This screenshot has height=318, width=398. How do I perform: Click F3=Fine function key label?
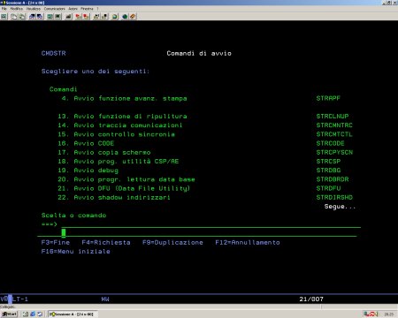pos(56,242)
